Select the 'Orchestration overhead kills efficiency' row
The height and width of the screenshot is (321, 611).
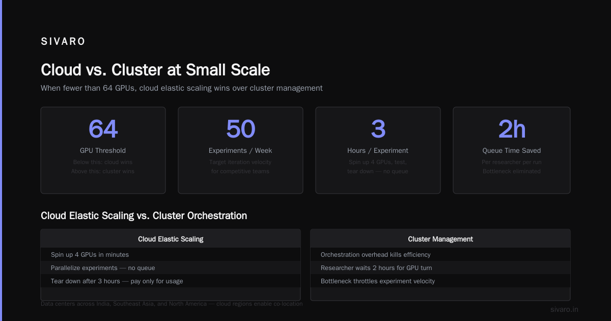click(x=440, y=254)
